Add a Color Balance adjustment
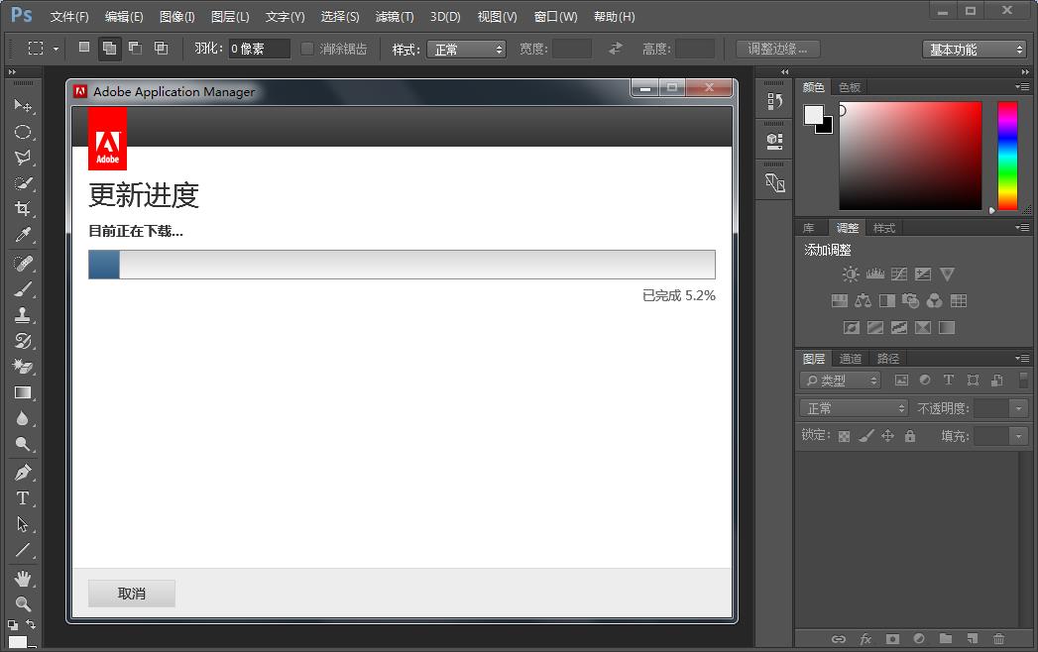1038x652 pixels. 863,301
